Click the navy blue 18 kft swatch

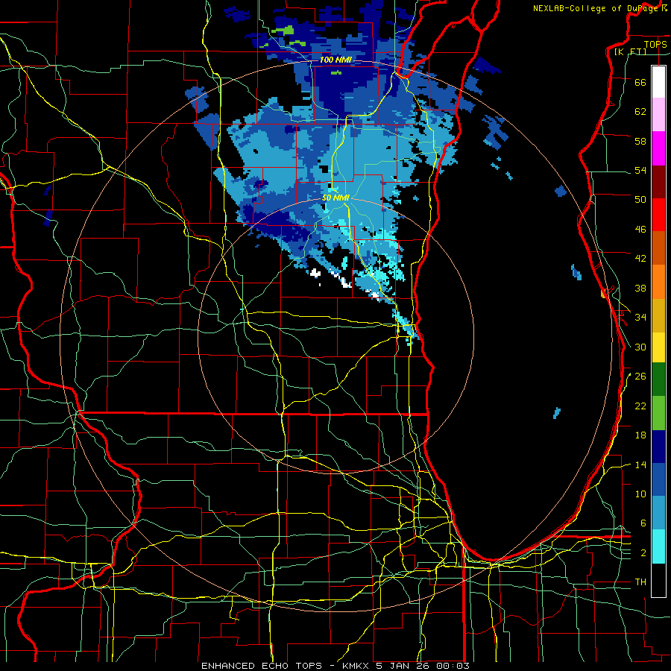(658, 447)
